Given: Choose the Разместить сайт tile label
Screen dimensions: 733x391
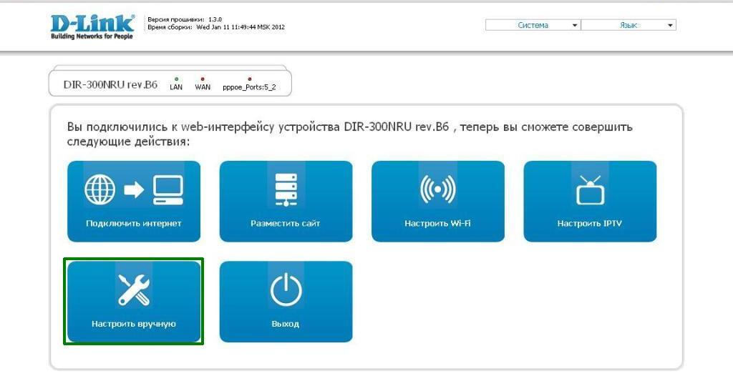Looking at the screenshot, I should pos(286,223).
